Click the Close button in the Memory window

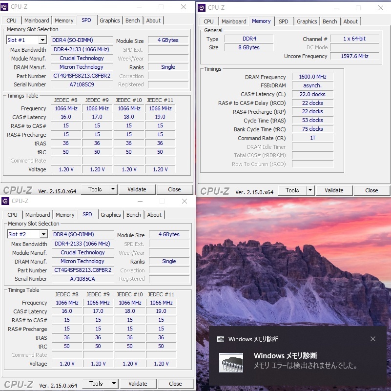click(371, 190)
